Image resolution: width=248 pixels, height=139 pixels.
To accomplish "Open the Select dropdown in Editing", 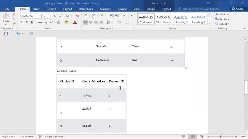I will click(222, 24).
